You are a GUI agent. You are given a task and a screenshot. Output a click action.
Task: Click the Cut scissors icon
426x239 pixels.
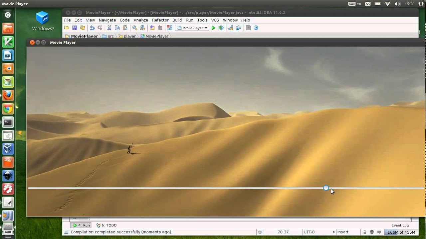pos(109,28)
